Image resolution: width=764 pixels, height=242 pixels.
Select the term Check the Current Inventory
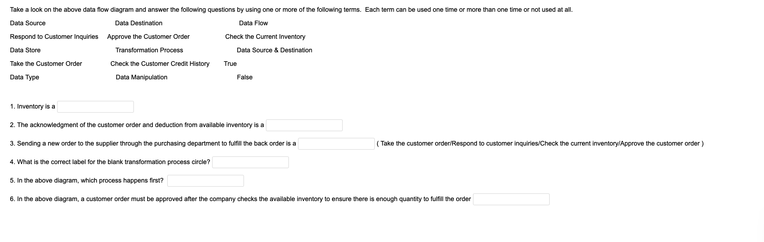(x=265, y=36)
